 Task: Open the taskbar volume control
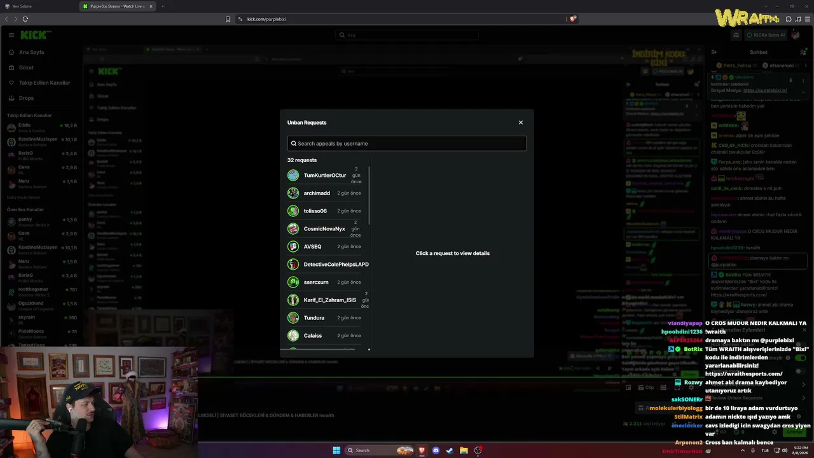point(785,450)
